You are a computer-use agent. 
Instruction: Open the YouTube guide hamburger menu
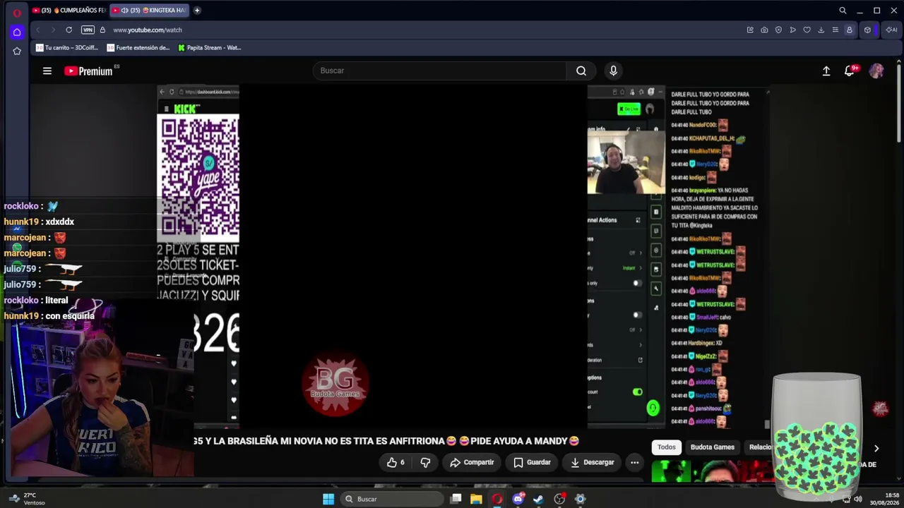click(47, 71)
